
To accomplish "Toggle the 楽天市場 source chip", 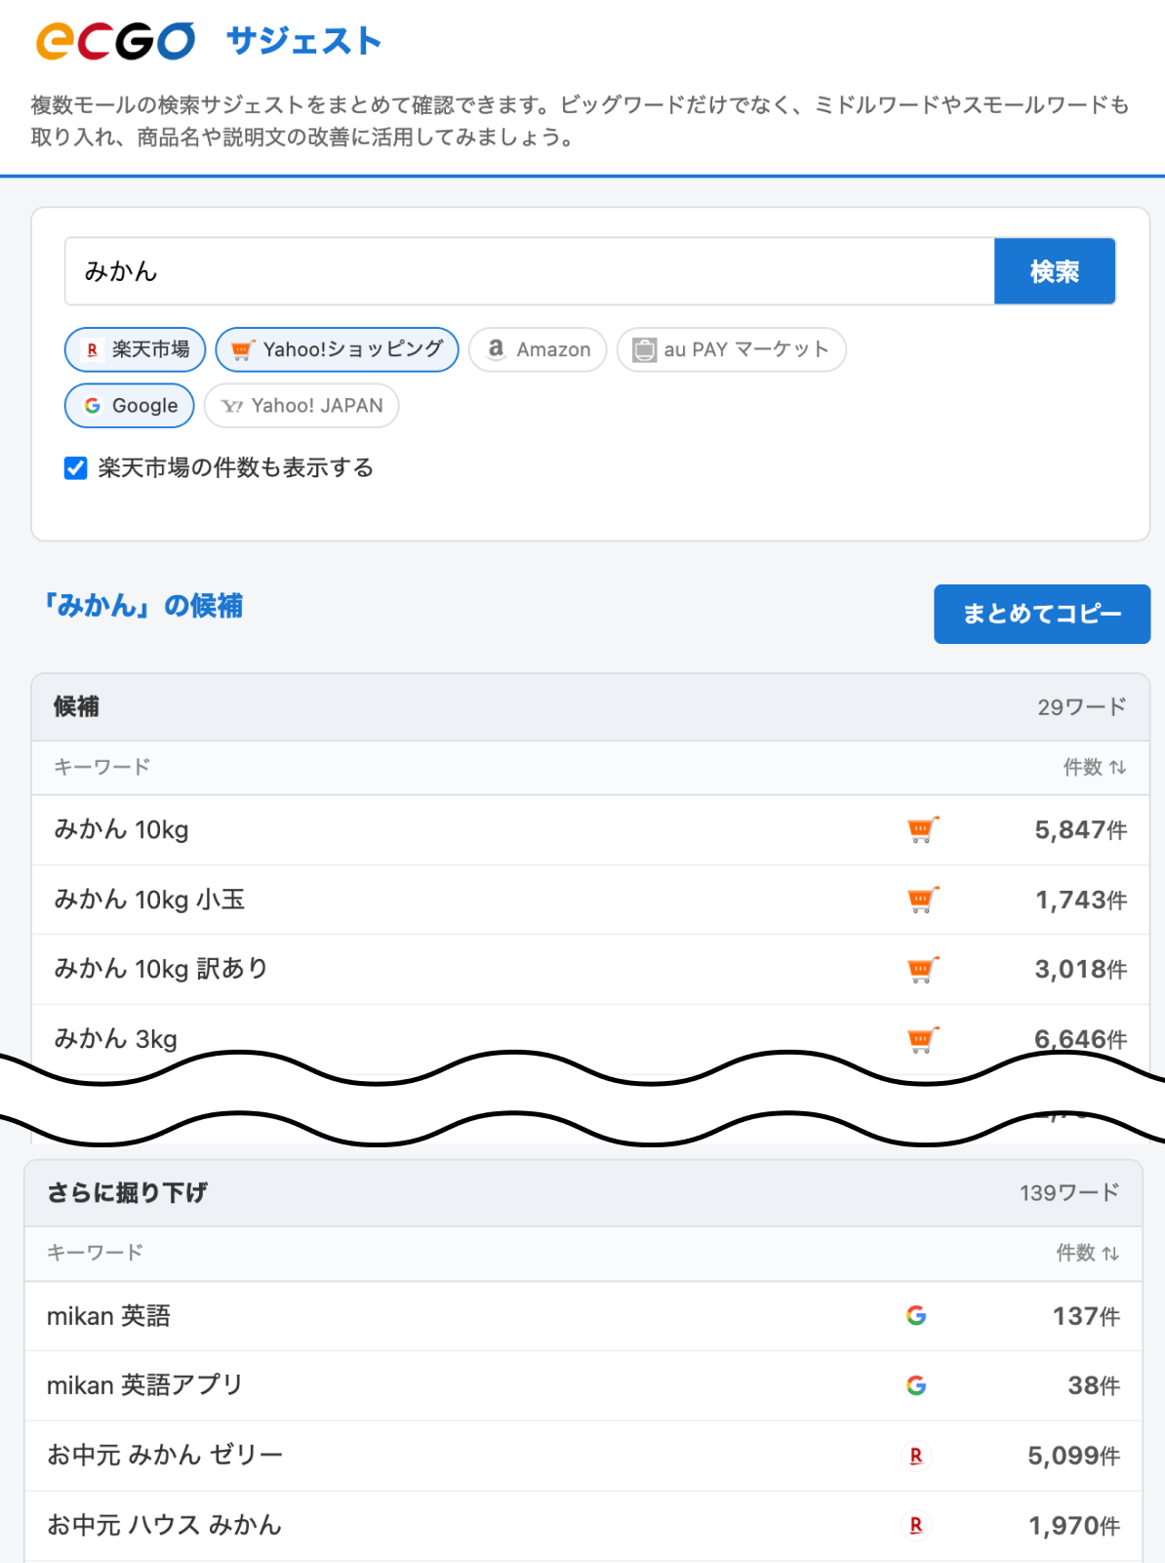I will [x=135, y=349].
